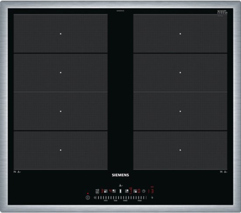241x213 pixels.
Task: Click the Schott Ceran logo in corner
Action: 222,12
